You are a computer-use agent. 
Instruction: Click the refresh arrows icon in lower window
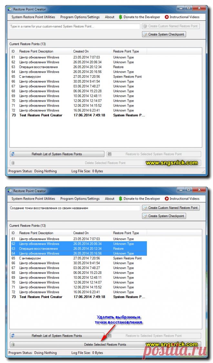pos(13,336)
